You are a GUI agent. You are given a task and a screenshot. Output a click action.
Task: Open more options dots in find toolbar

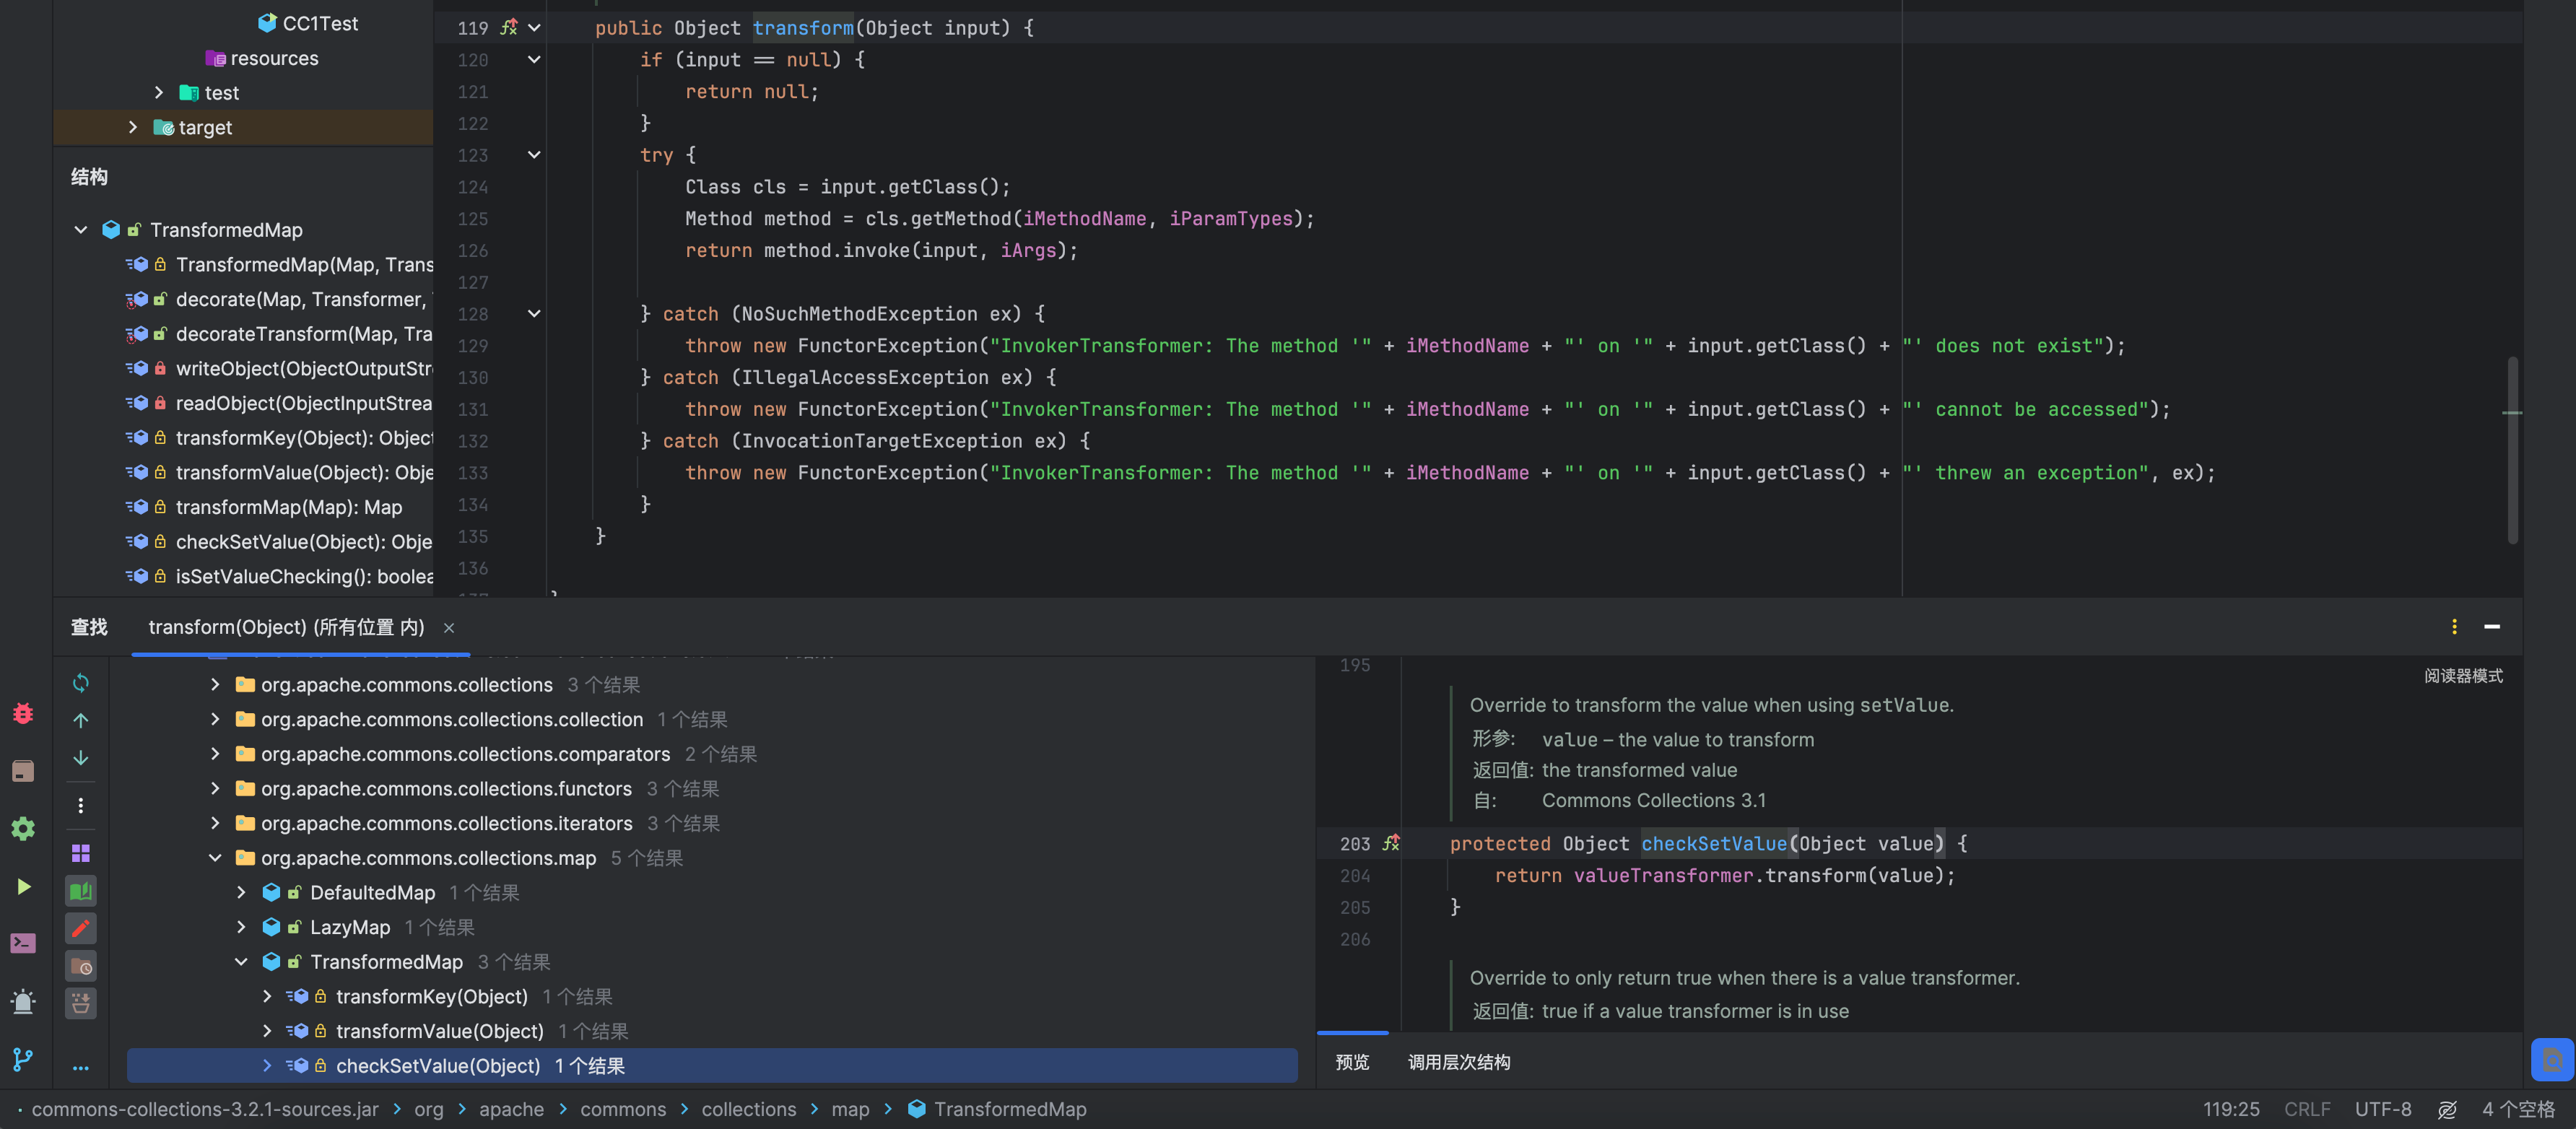(x=81, y=805)
